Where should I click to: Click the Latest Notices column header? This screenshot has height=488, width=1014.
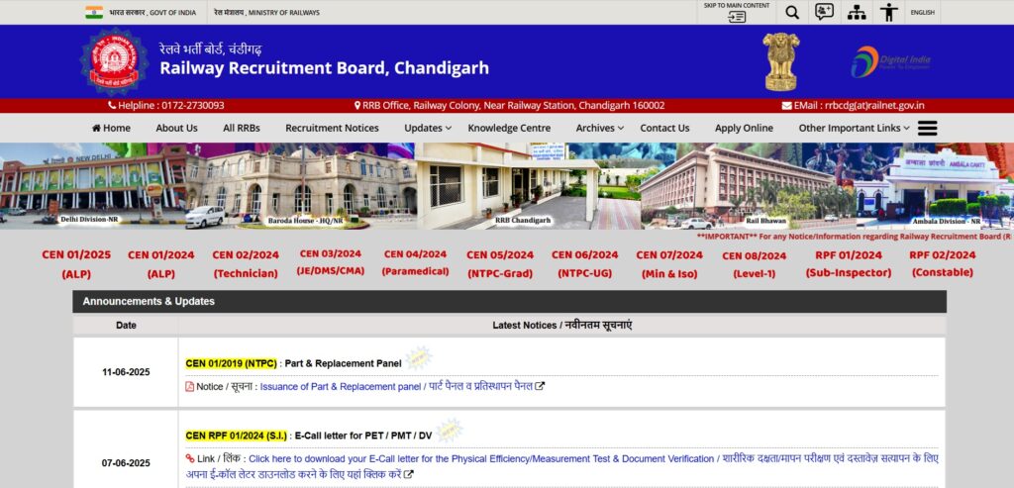(562, 325)
